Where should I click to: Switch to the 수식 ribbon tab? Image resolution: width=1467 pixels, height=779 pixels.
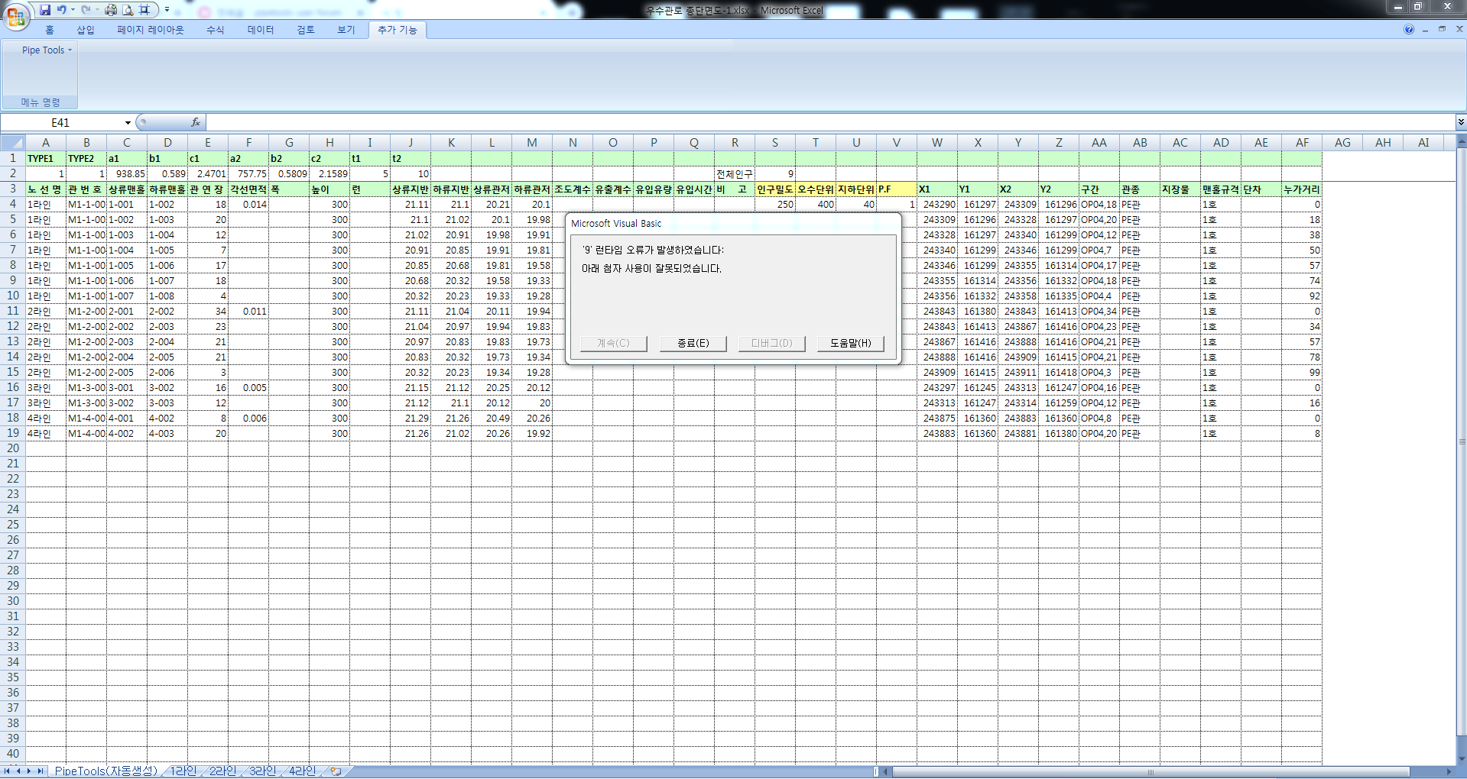point(215,30)
